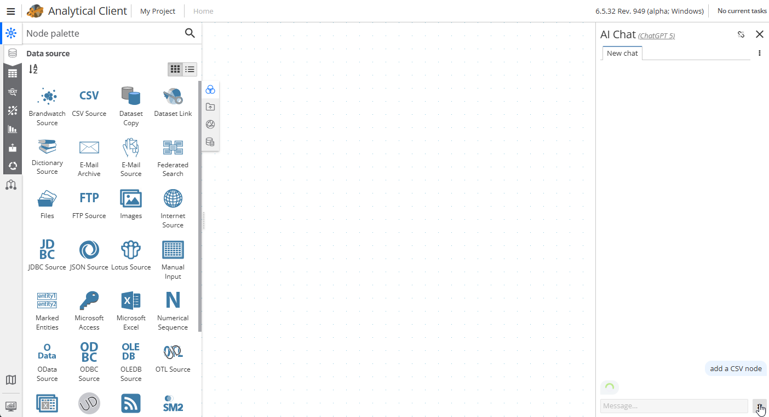The height and width of the screenshot is (417, 769).
Task: Open the TEXT category in left sidebar
Action: [12, 92]
